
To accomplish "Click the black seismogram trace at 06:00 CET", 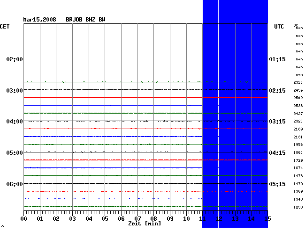I will (145, 183).
